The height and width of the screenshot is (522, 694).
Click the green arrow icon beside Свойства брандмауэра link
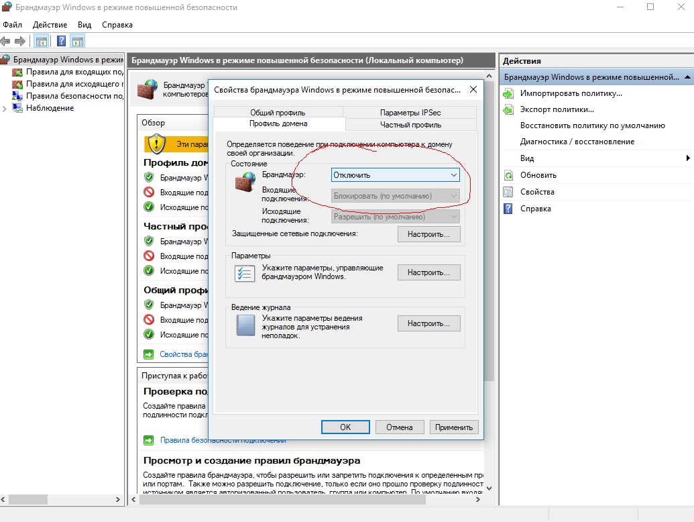point(149,354)
